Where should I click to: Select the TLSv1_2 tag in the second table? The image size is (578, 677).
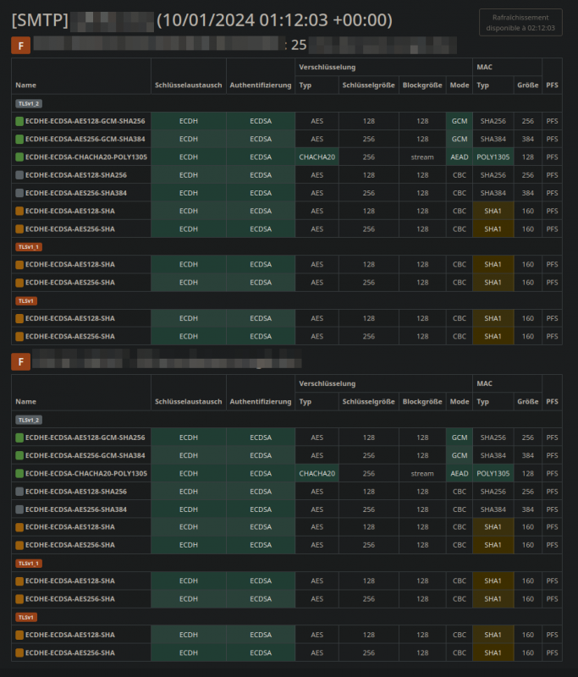pos(29,420)
